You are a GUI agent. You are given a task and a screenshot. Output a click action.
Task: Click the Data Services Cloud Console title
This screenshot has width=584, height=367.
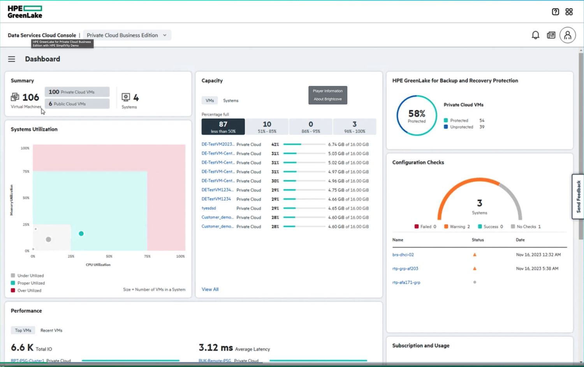[42, 35]
